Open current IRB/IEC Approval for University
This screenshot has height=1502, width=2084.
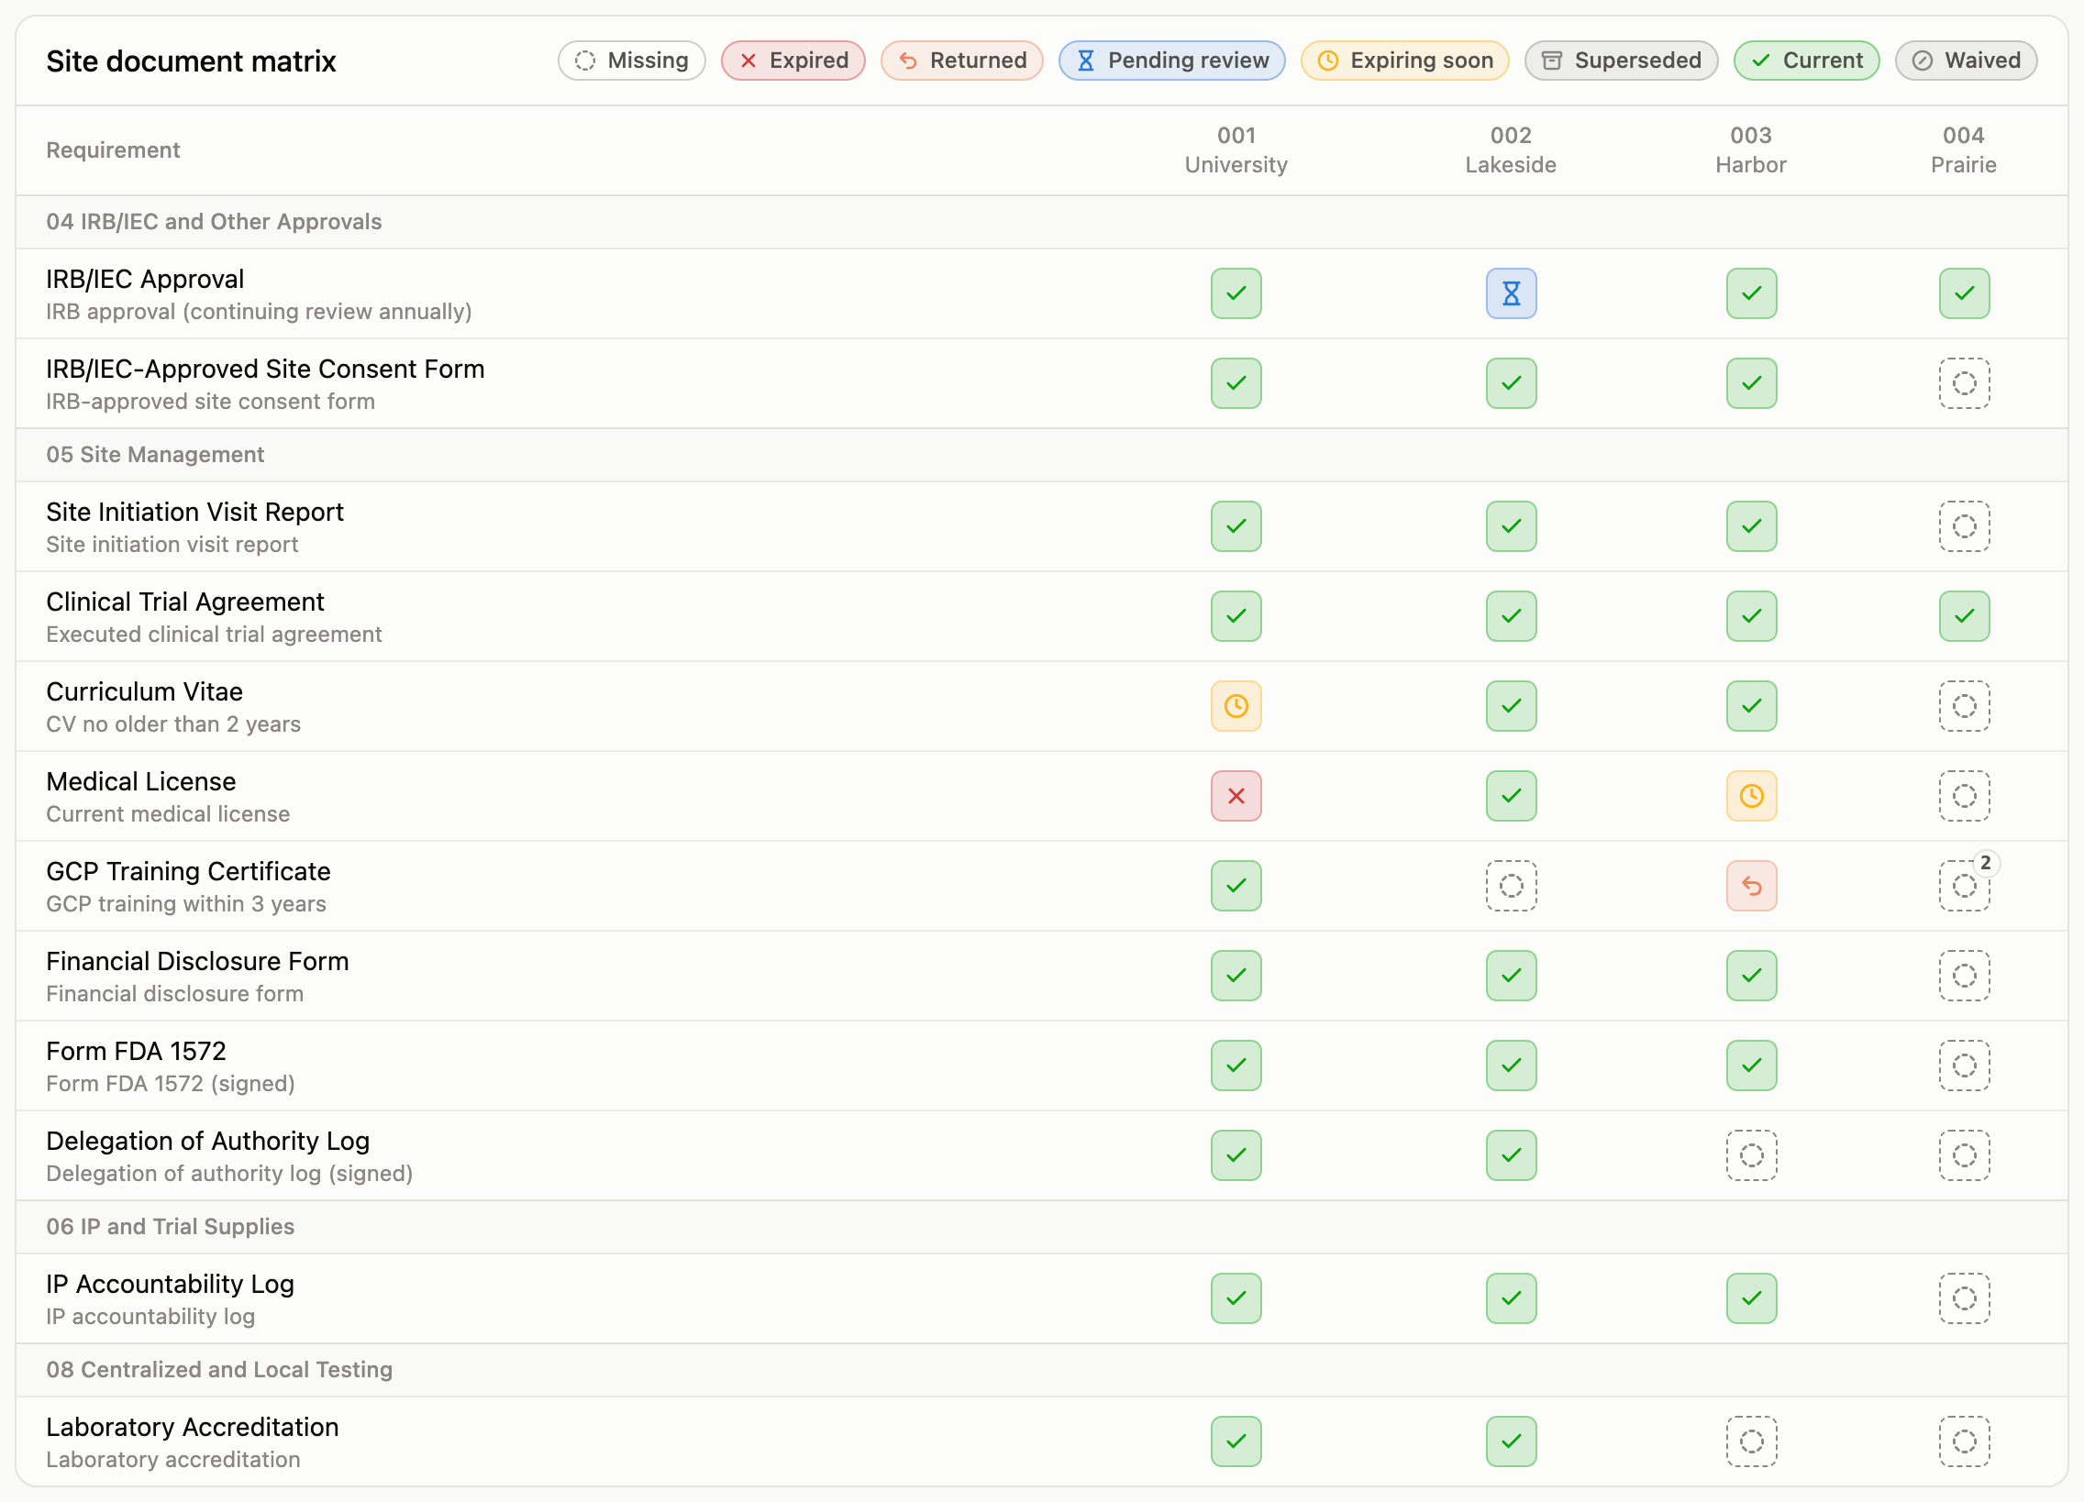(1236, 293)
